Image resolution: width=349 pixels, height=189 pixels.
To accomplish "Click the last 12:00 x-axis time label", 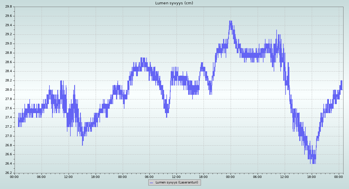I will (285, 176).
